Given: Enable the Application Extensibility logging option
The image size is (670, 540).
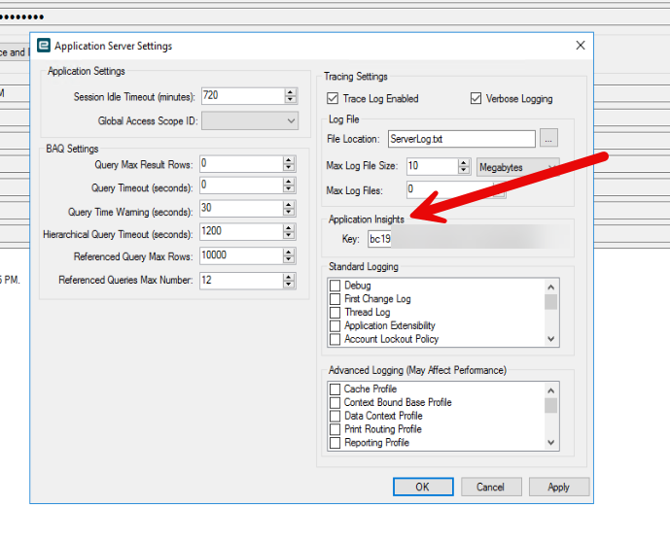Looking at the screenshot, I should coord(335,325).
